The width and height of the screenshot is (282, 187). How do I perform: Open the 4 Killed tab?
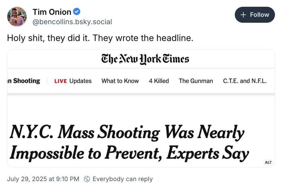[159, 81]
